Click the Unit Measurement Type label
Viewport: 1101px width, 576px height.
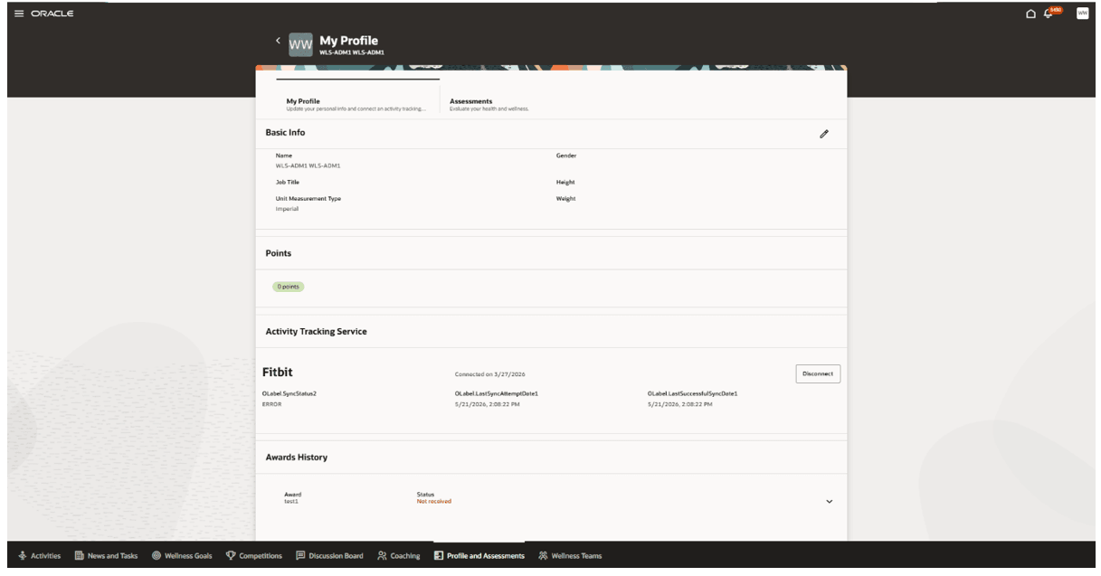[x=308, y=198]
